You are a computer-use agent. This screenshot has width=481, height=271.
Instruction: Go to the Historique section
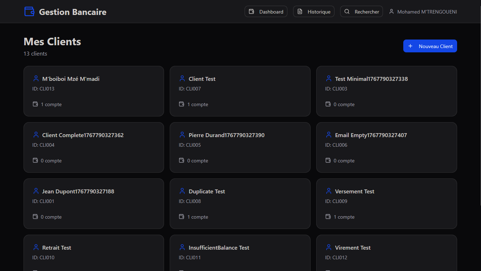click(314, 12)
